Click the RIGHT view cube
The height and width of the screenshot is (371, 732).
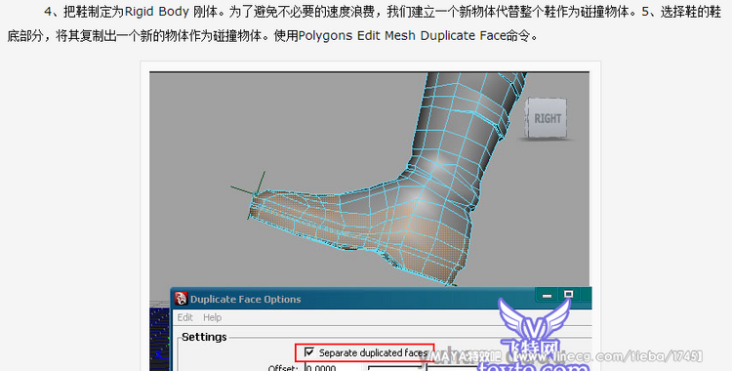coord(546,118)
